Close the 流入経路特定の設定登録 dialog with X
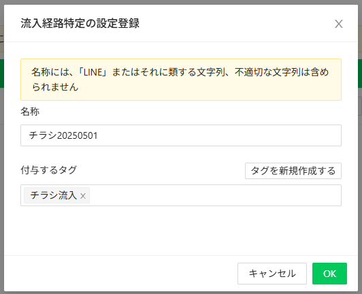 click(x=338, y=24)
